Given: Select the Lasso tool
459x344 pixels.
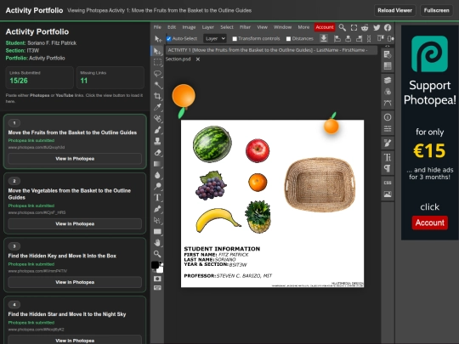Looking at the screenshot, I should coord(157,73).
